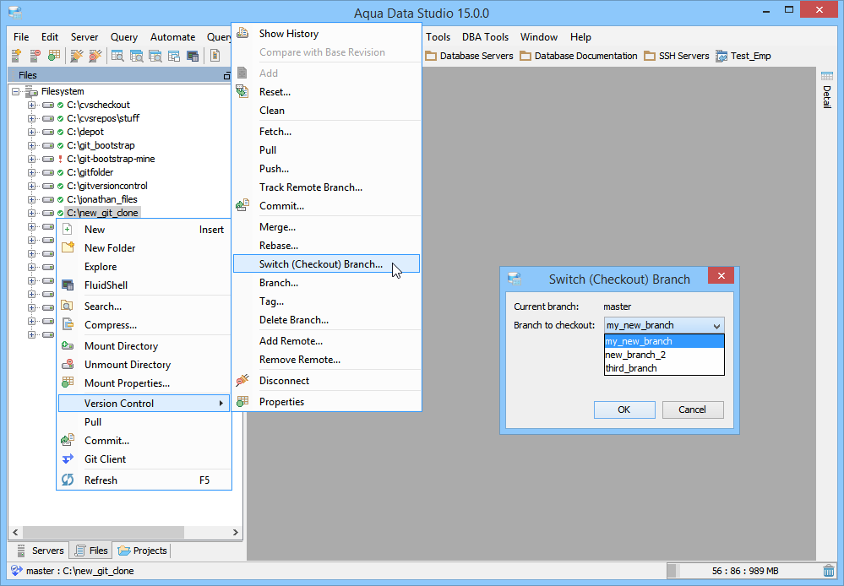The height and width of the screenshot is (586, 844).
Task: Collapse the Filesystem root node
Action: coord(15,91)
